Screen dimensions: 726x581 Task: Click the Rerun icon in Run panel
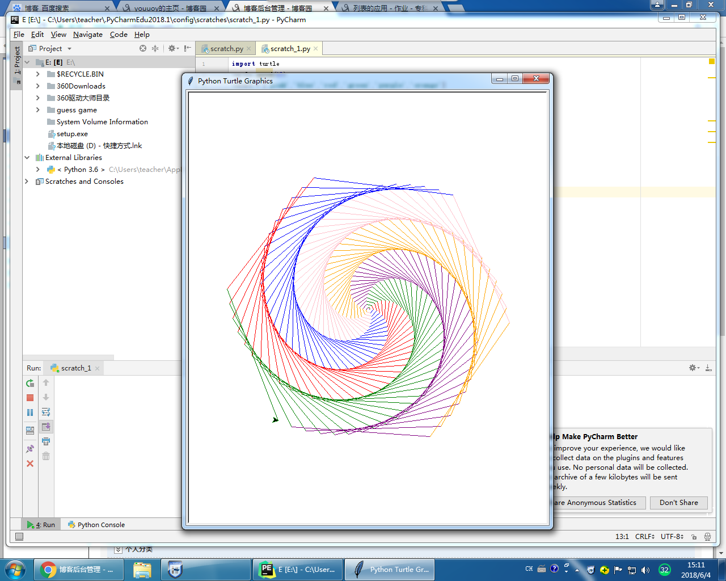click(30, 384)
